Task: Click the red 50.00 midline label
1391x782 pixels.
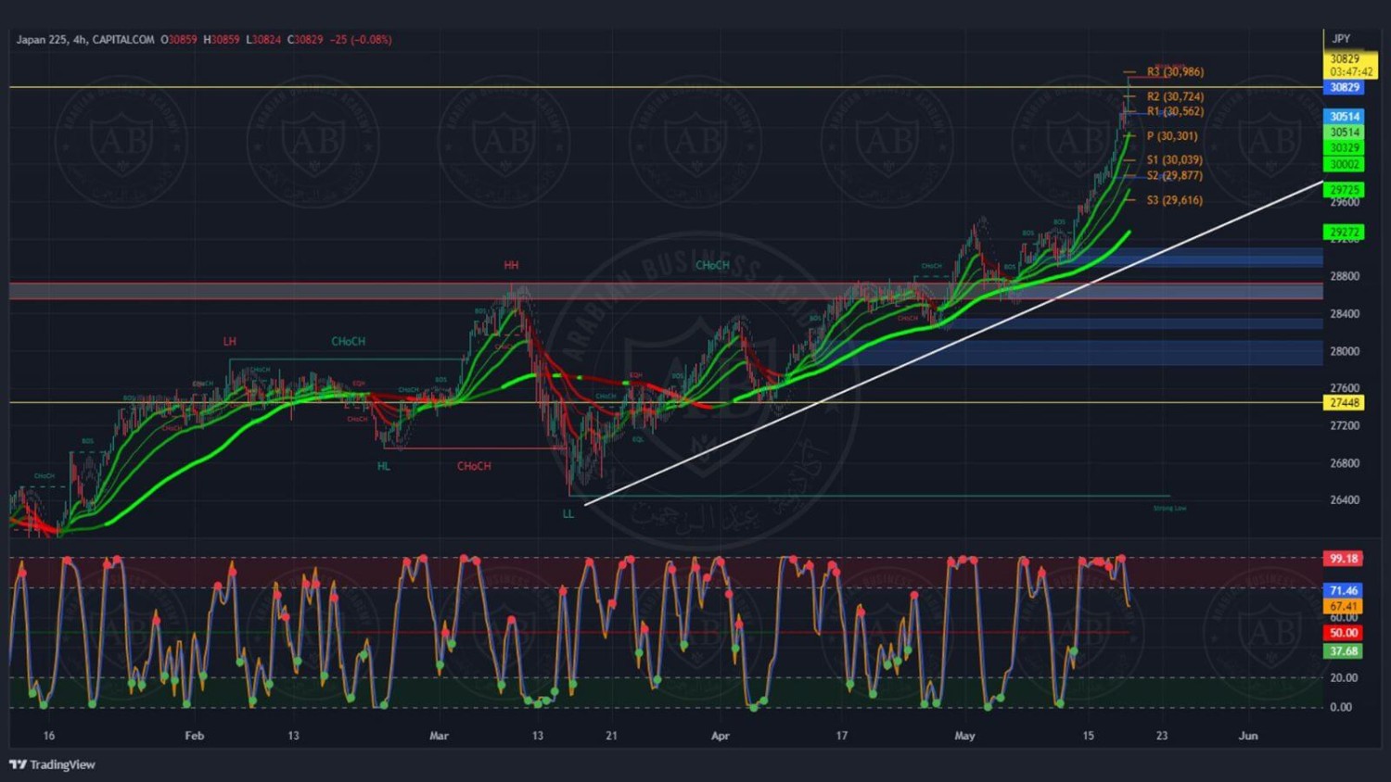Action: coord(1343,633)
